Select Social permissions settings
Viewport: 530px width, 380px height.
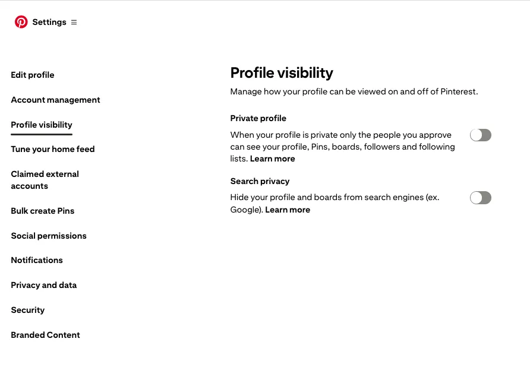pos(48,236)
